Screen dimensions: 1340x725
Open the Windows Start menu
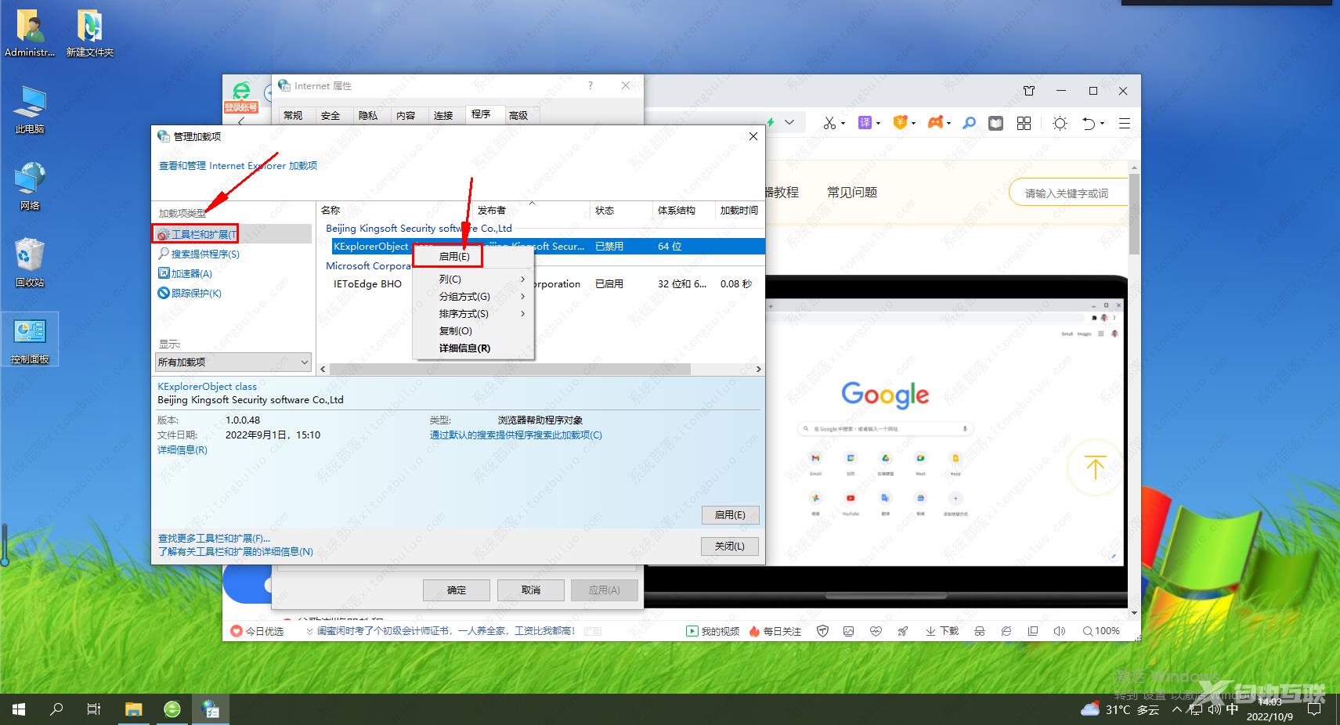click(x=19, y=709)
